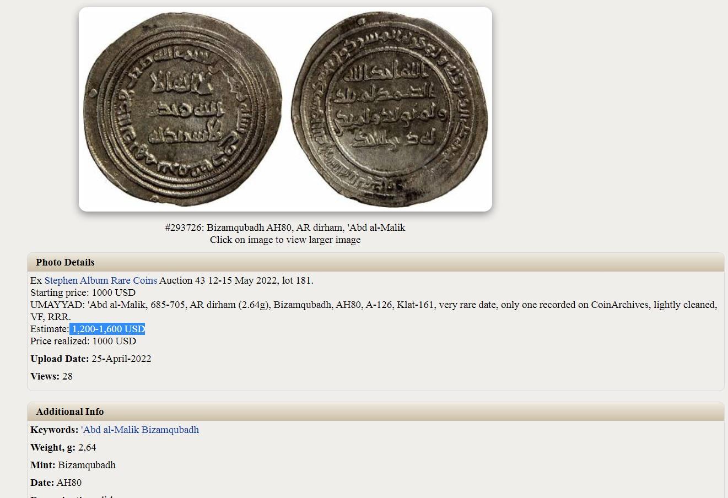Select the highlighted 1,200-1,600 USD estimate
Screen dimensions: 728x498
[107, 329]
